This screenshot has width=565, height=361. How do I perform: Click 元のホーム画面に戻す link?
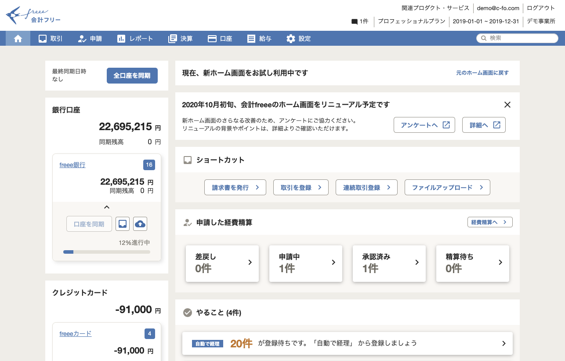pyautogui.click(x=482, y=73)
